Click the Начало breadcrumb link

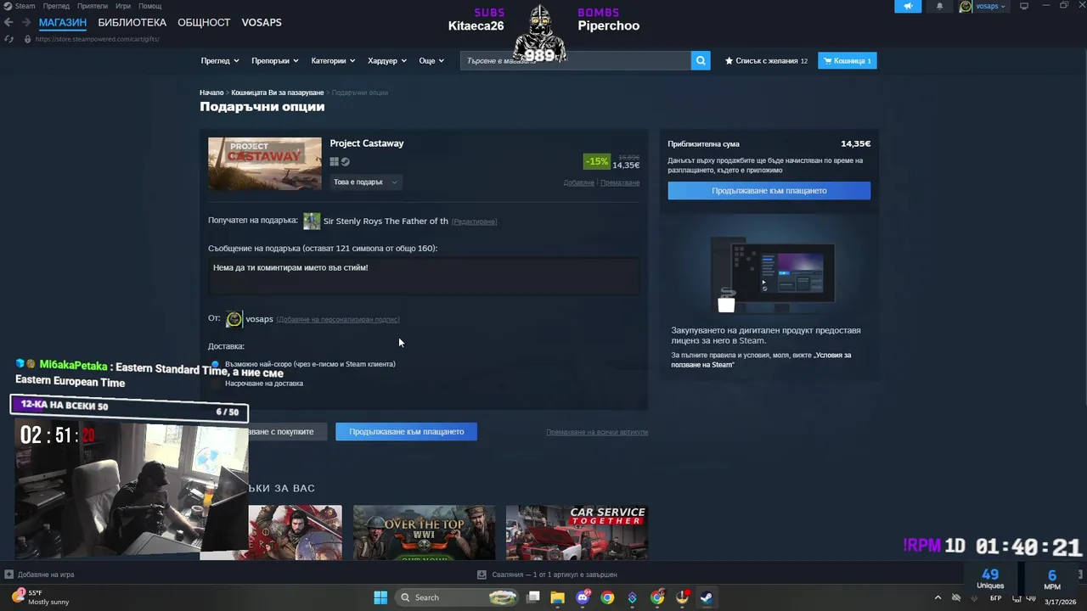tap(211, 92)
